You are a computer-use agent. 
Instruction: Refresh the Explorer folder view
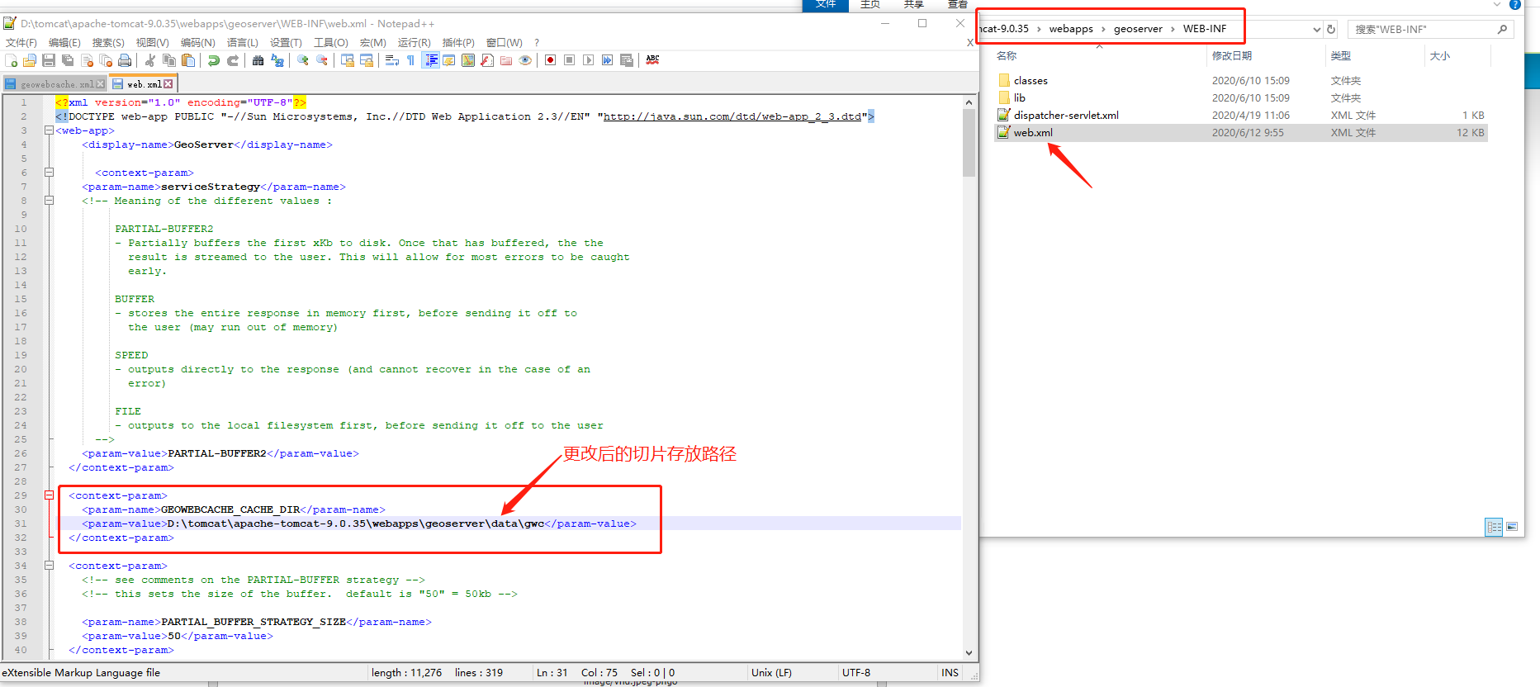[1331, 30]
